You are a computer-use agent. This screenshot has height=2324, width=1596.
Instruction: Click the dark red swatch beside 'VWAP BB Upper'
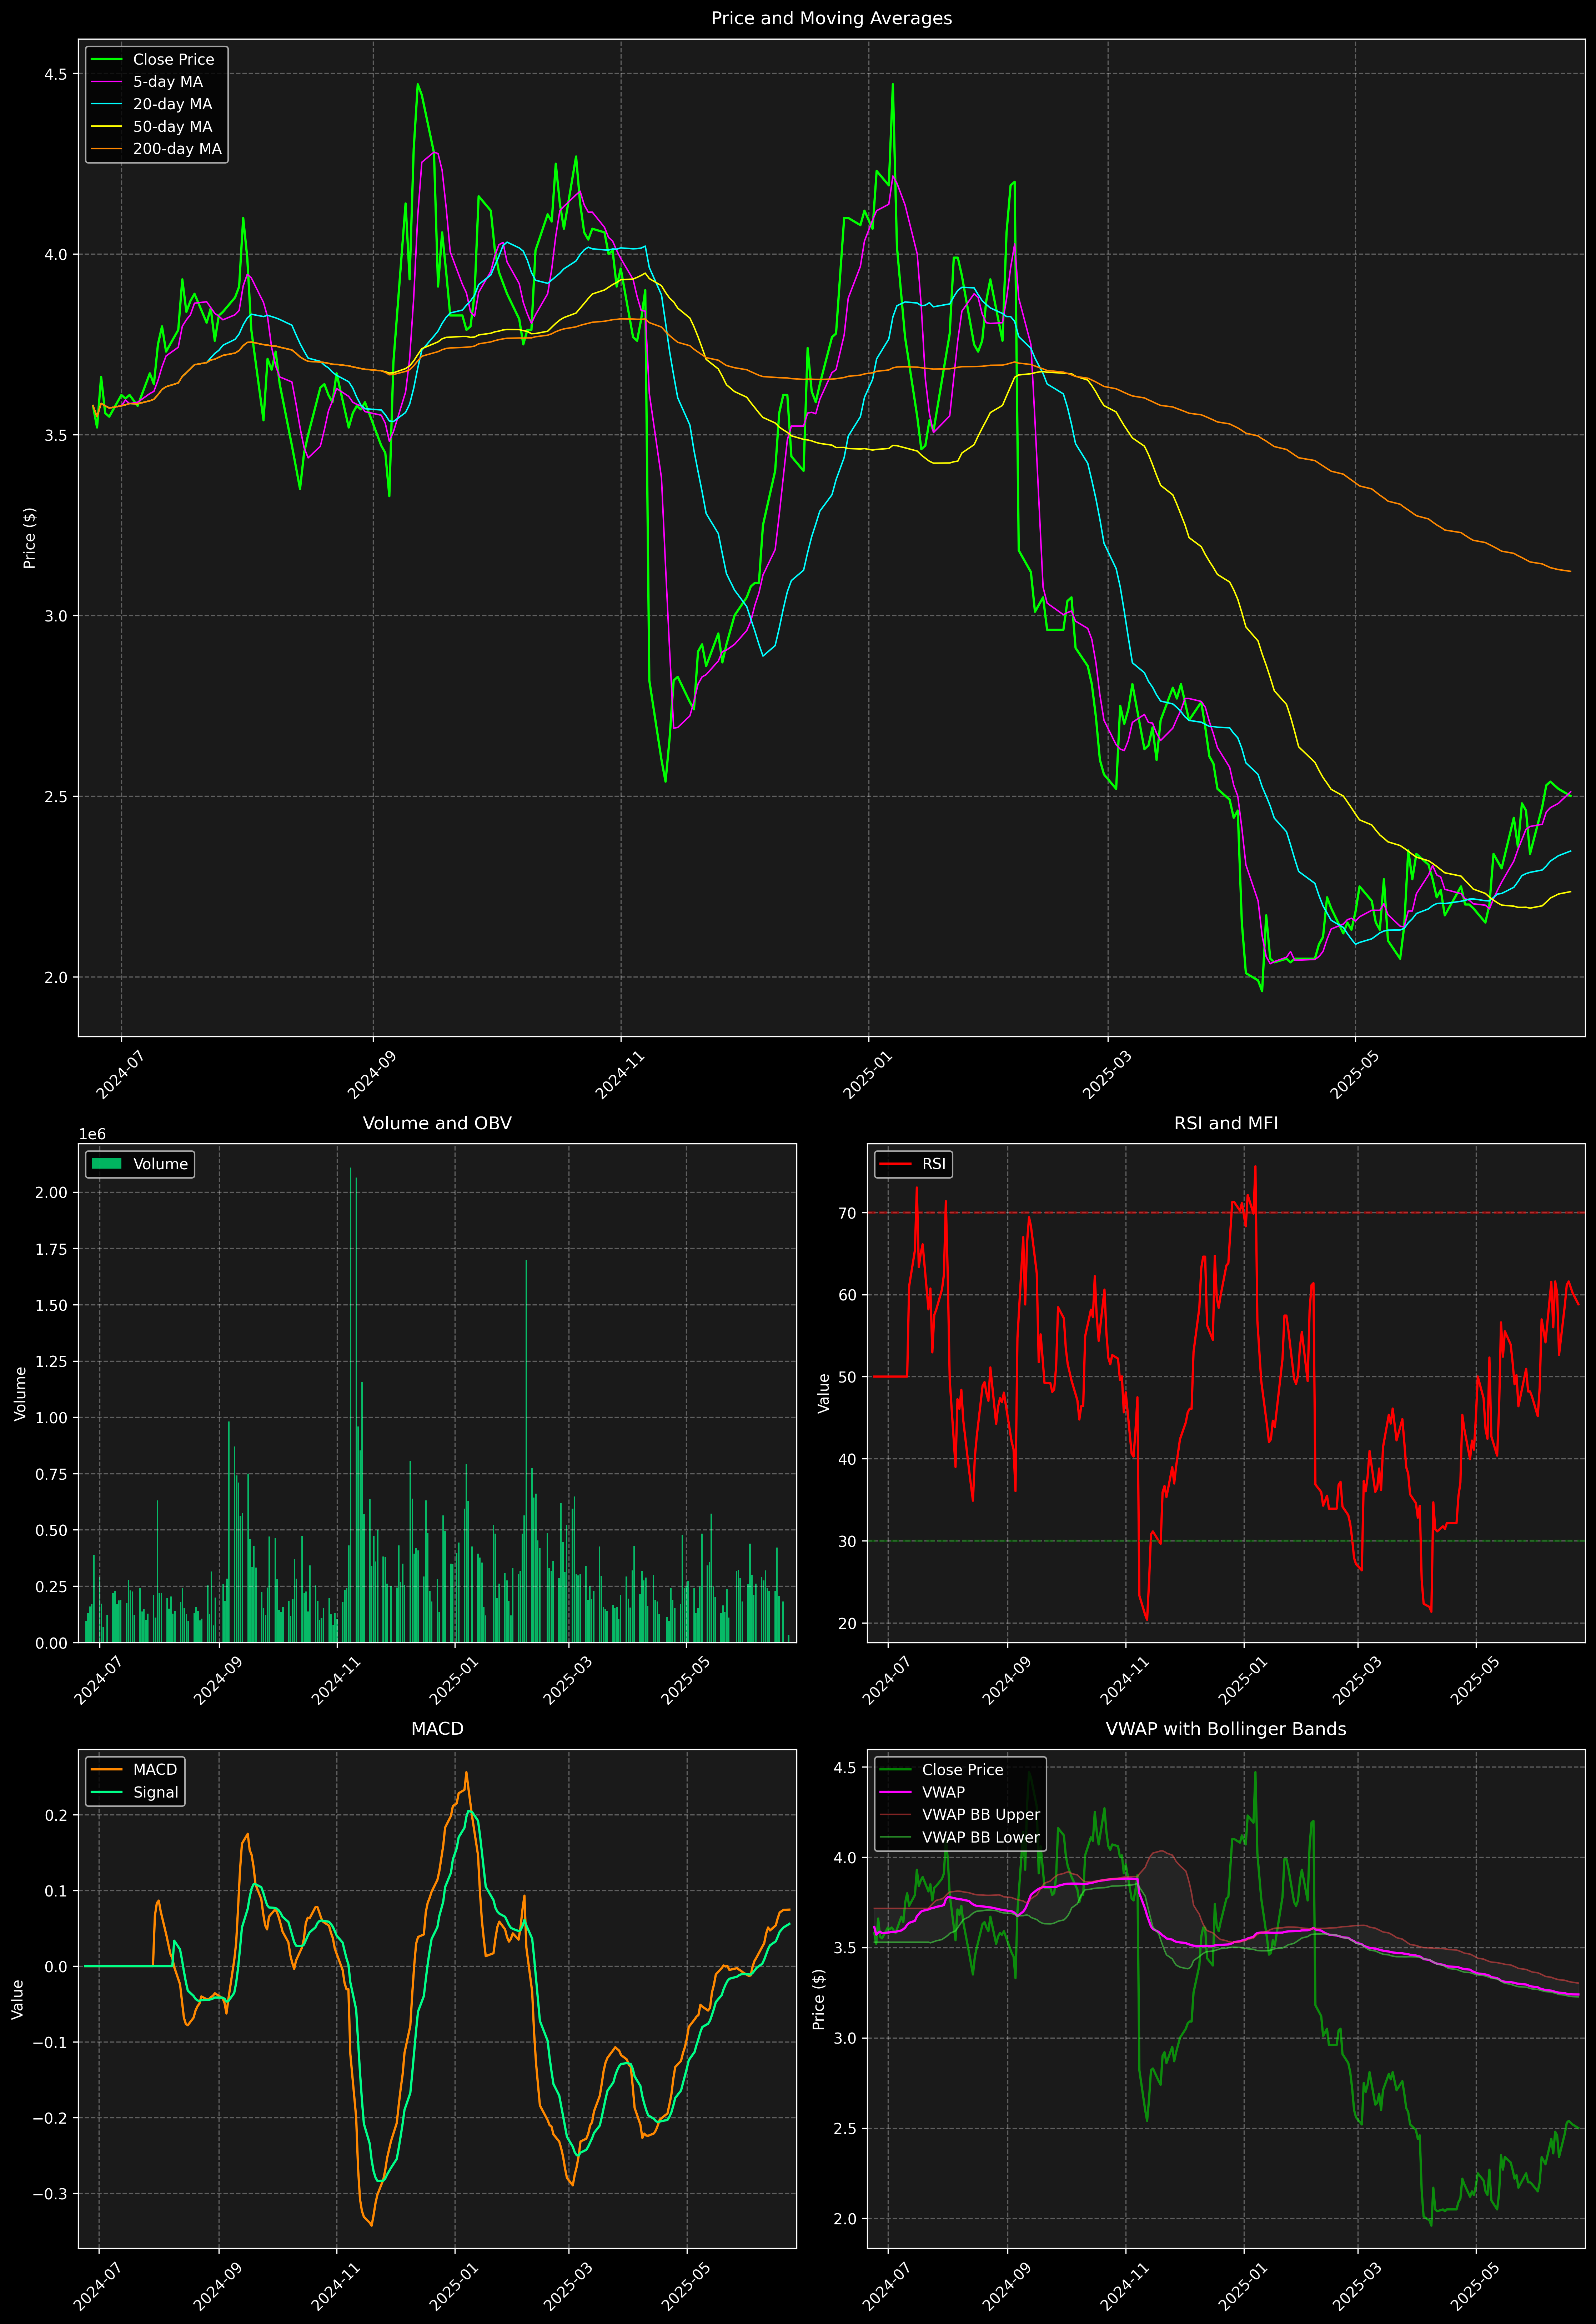[896, 1815]
